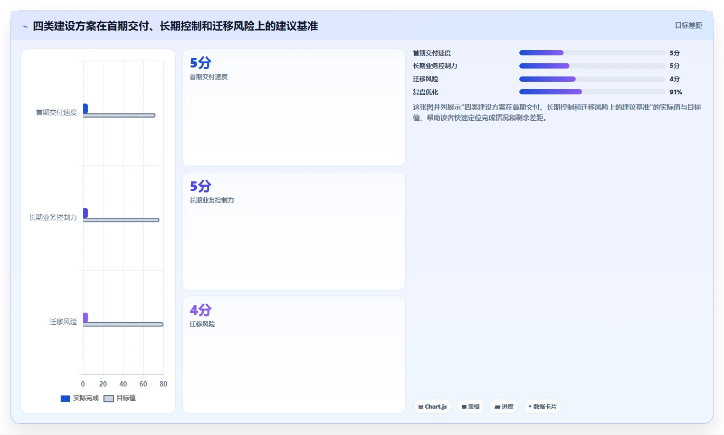The image size is (724, 435).
Task: Click the 复盘优化 progress bar
Action: point(592,92)
